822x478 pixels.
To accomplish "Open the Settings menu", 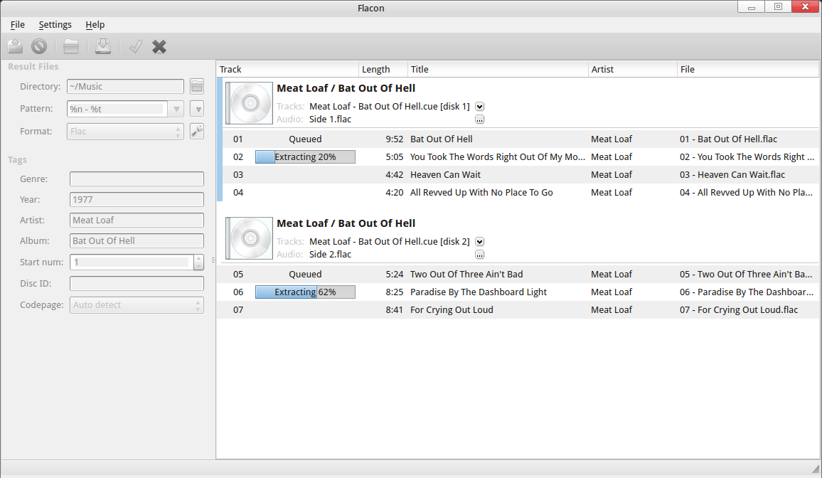I will [55, 25].
